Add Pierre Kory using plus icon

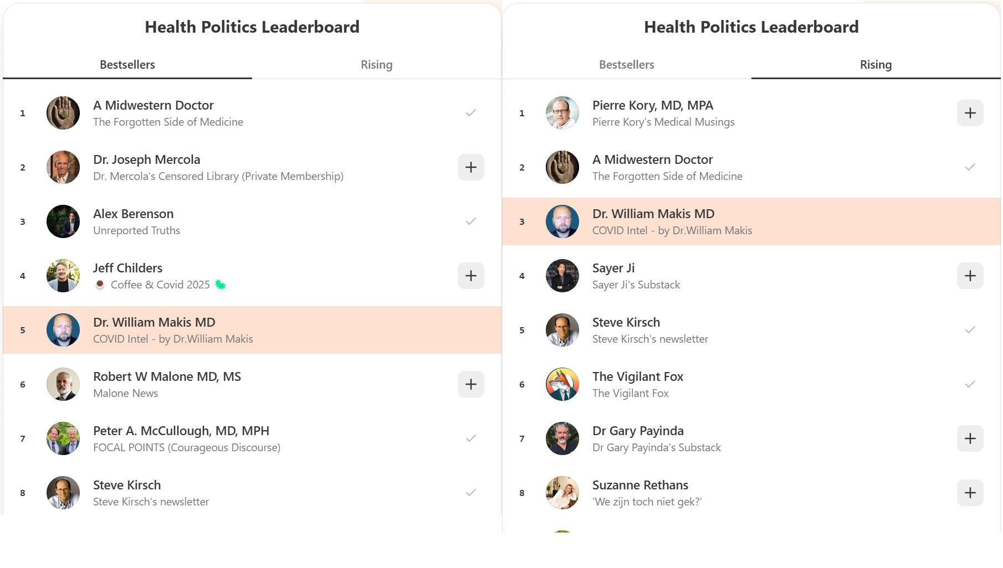970,113
